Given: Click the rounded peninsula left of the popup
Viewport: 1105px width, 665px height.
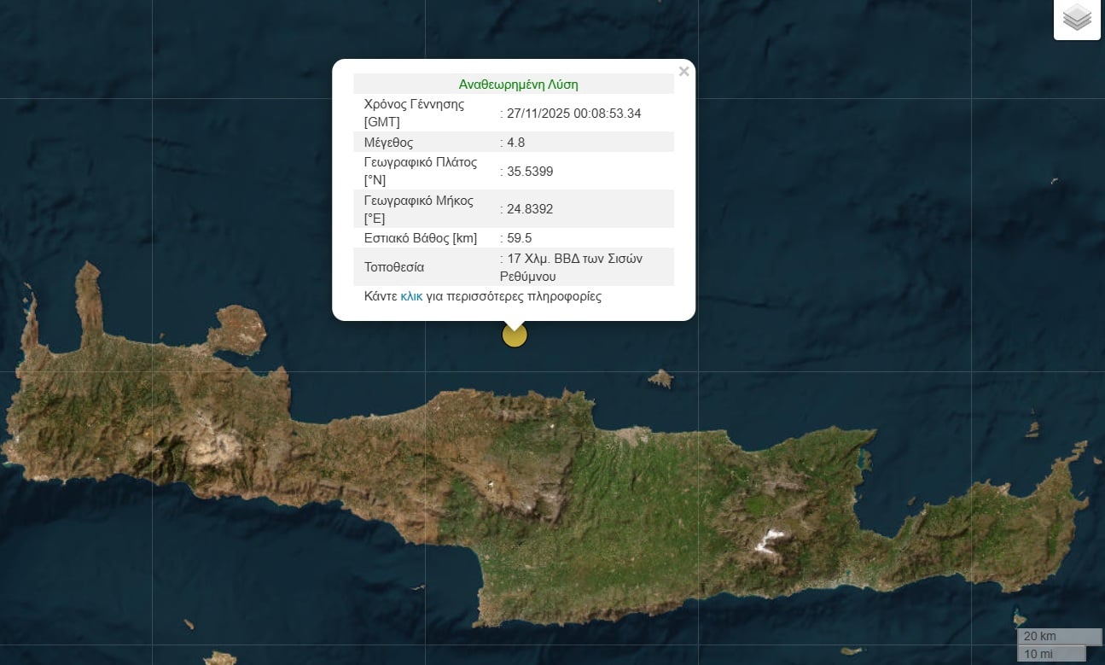Looking at the screenshot, I should pyautogui.click(x=237, y=330).
